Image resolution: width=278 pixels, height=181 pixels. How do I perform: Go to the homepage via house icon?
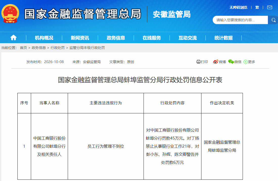tap(13, 38)
